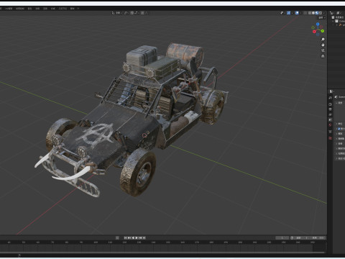Open the Tool properties tab
The width and height of the screenshot is (345, 259).
[x=330, y=98]
